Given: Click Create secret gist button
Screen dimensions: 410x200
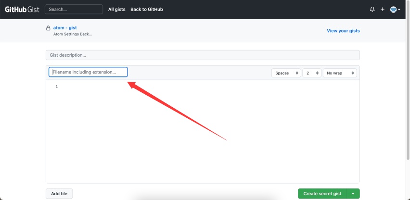Looking at the screenshot, I should click(x=322, y=194).
